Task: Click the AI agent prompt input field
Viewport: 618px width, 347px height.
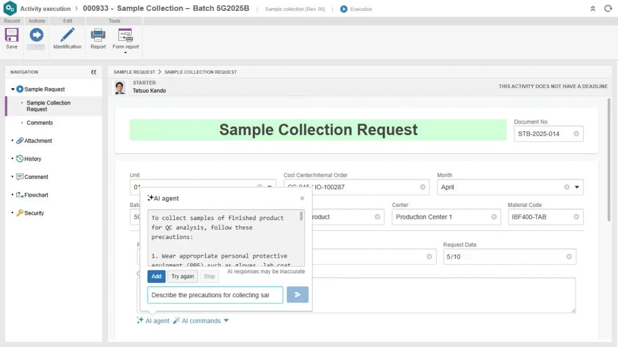Action: coord(215,295)
